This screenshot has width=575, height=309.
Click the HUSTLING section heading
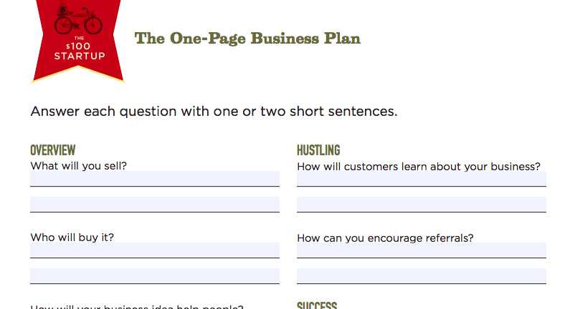click(318, 150)
